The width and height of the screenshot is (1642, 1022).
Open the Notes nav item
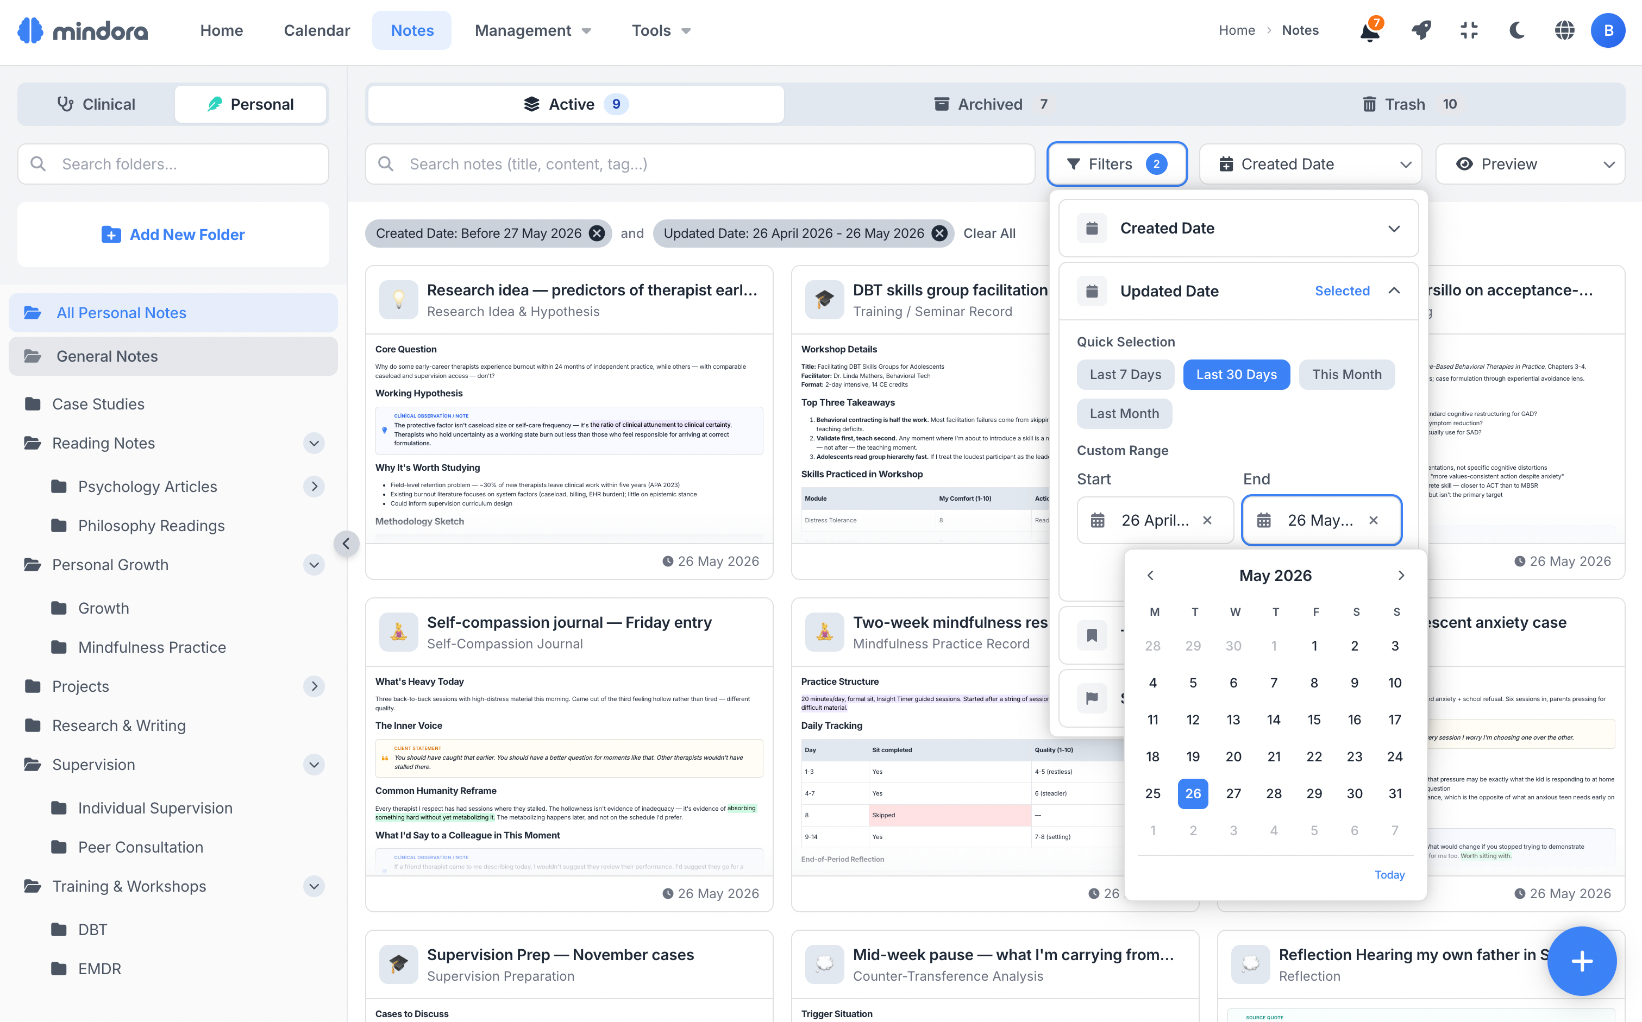click(x=412, y=30)
